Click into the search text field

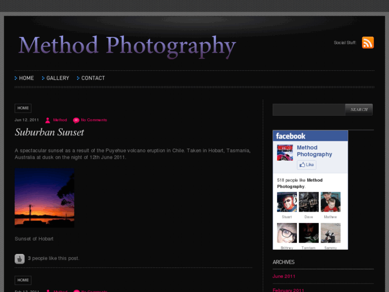[x=309, y=110]
